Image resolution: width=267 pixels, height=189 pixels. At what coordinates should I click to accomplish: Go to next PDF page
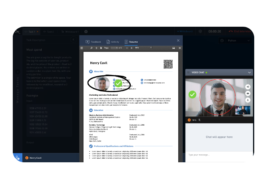tap(101, 48)
